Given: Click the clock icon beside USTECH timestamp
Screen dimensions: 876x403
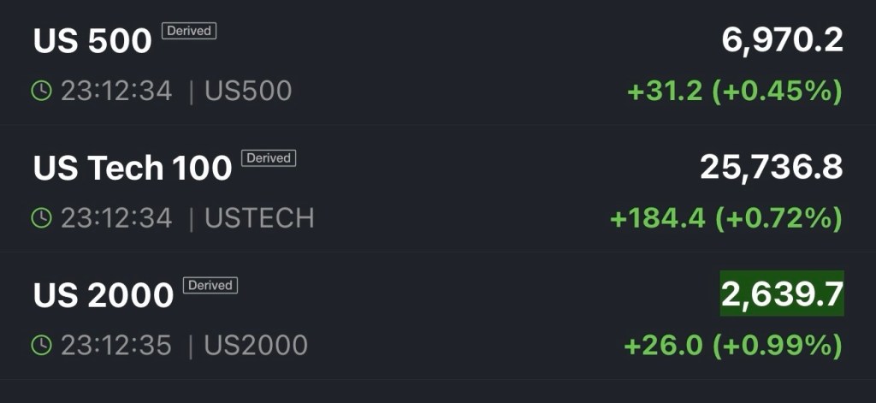Looking at the screenshot, I should pos(41,218).
